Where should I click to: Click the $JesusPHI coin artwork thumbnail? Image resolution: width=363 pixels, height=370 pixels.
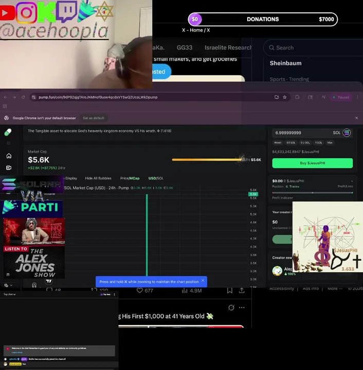328,237
